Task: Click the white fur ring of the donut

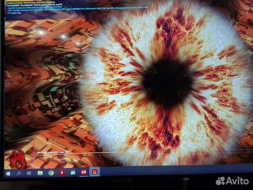Action: click(116, 116)
